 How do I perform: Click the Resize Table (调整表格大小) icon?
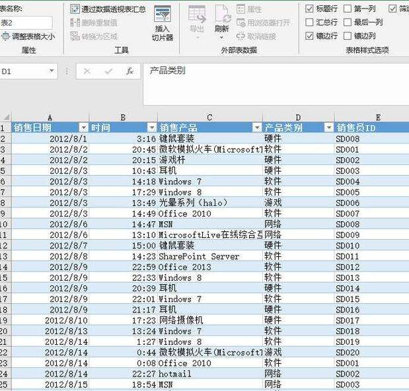(x=5, y=36)
